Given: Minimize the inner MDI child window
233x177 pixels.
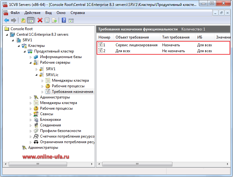Looking at the screenshot, I should coord(215,13).
